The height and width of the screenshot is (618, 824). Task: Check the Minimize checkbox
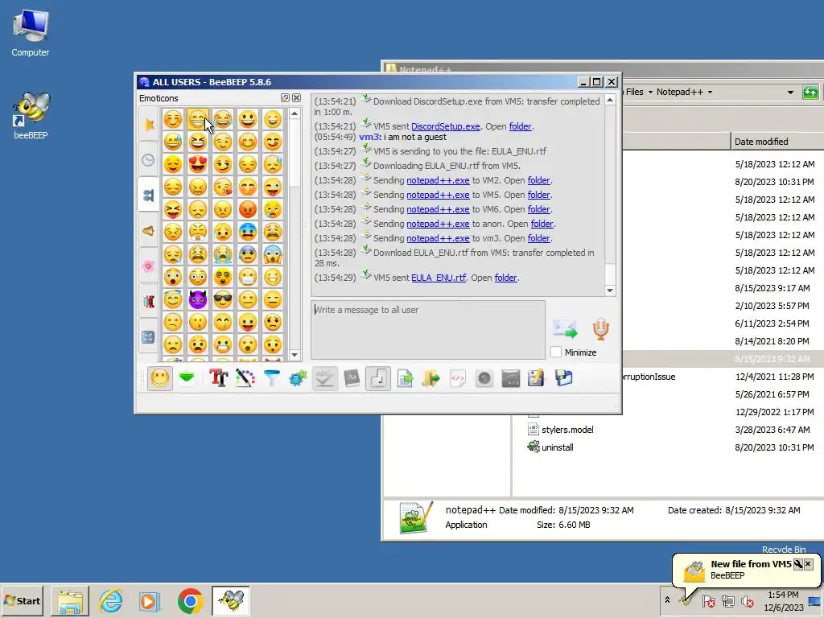(x=555, y=352)
